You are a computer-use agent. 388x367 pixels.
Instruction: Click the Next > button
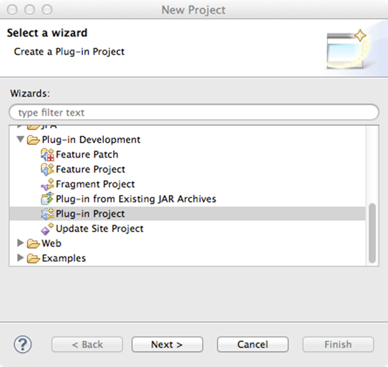coord(168,344)
